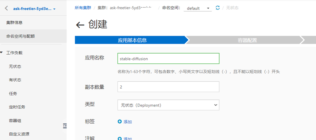Open the default namespace dropdown
This screenshot has height=140, width=316.
pyautogui.click(x=198, y=8)
